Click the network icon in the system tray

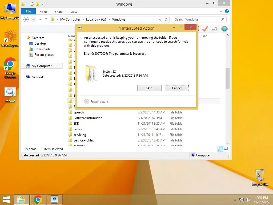pyautogui.click(x=241, y=200)
